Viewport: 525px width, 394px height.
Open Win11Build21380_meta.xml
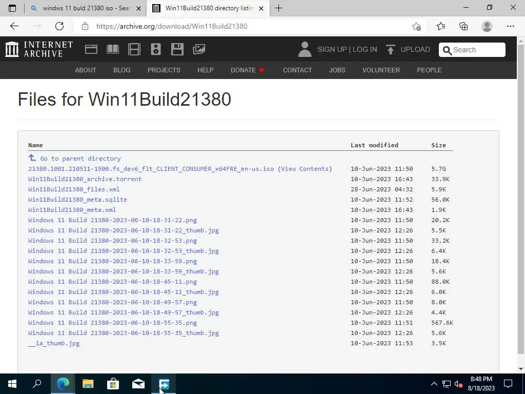coord(72,210)
